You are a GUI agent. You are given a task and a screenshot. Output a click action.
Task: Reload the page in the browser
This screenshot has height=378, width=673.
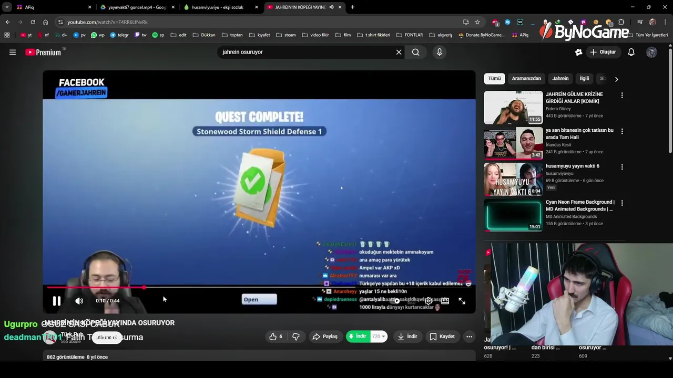33,22
